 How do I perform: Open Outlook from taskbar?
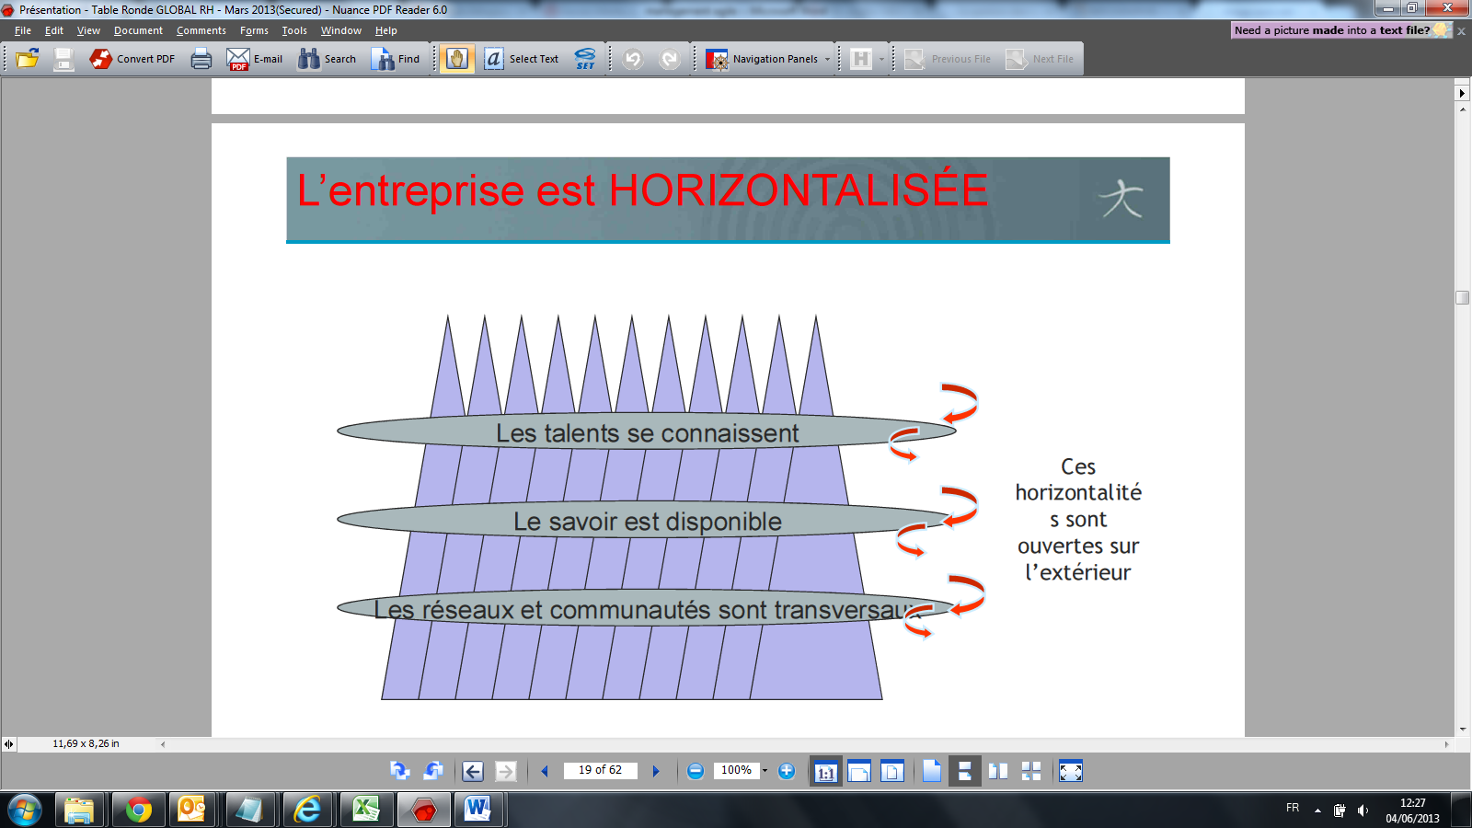pos(191,811)
